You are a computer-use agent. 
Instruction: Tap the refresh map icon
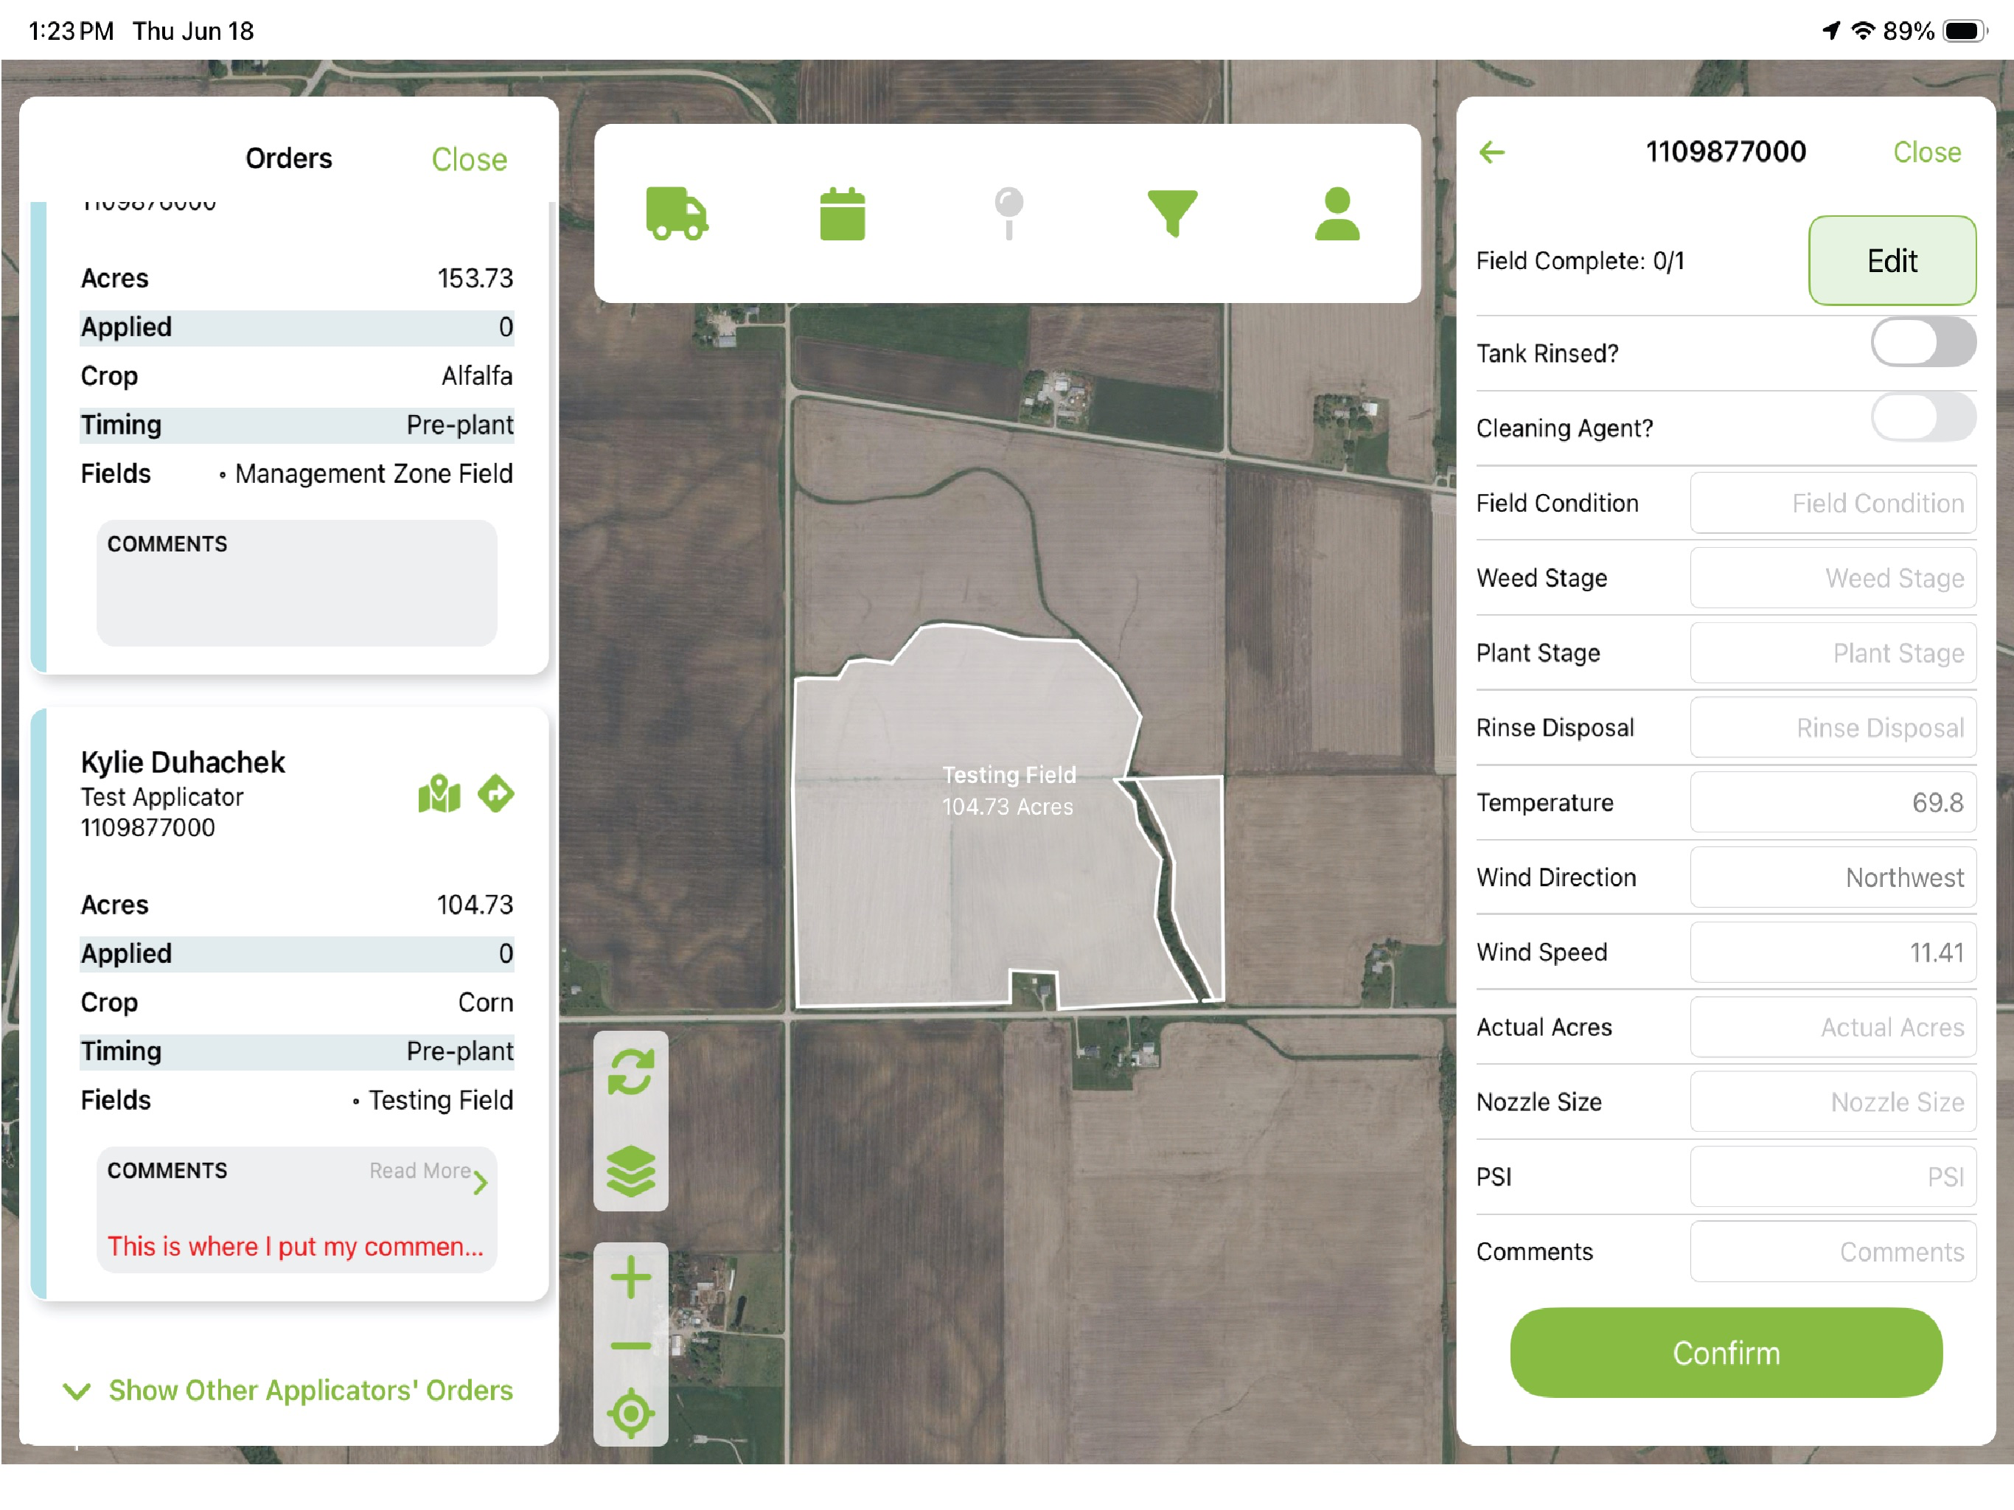click(630, 1072)
